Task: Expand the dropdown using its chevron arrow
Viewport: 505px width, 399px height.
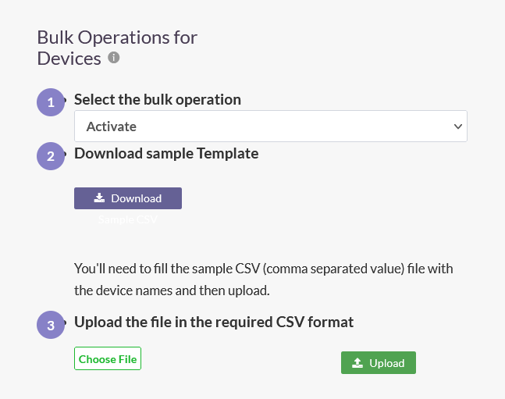Action: point(458,126)
